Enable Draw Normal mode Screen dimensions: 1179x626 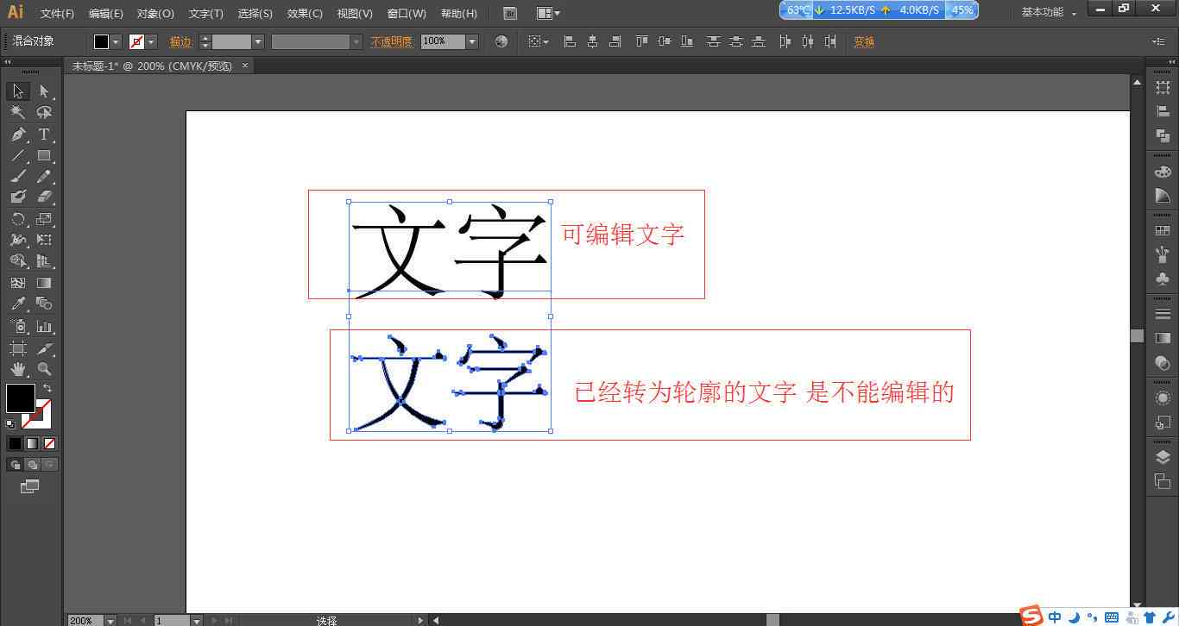coord(15,465)
